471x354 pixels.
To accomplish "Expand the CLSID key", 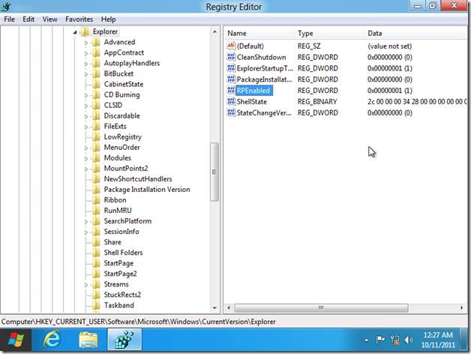I will (x=86, y=106).
